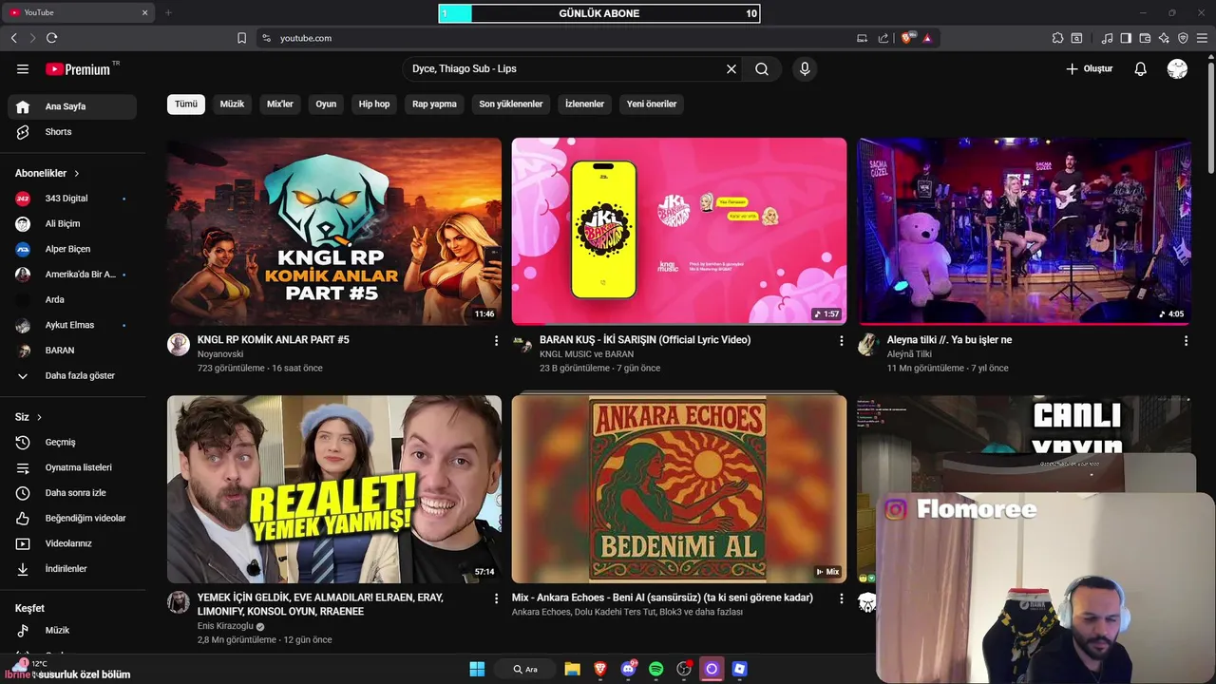Start voice search with the microphone icon
Viewport: 1216px width, 684px height.
805,69
